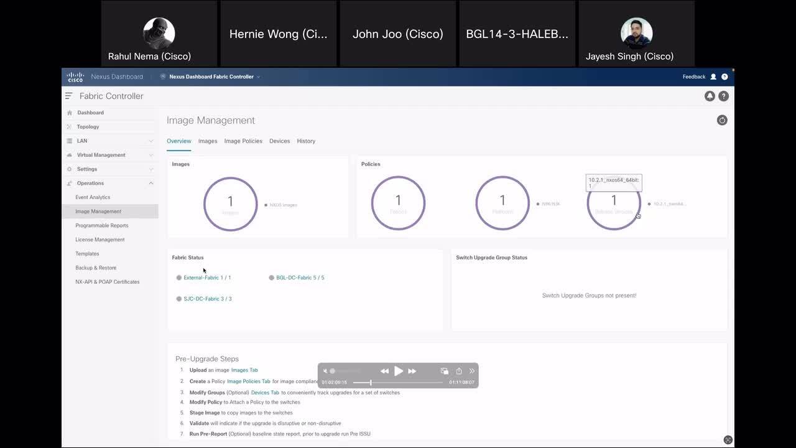Screen dimensions: 796x448
Task: Switch to the Devices tab
Action: click(x=280, y=141)
